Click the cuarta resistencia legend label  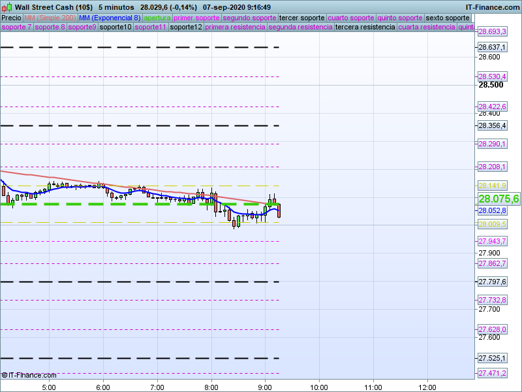click(x=427, y=27)
